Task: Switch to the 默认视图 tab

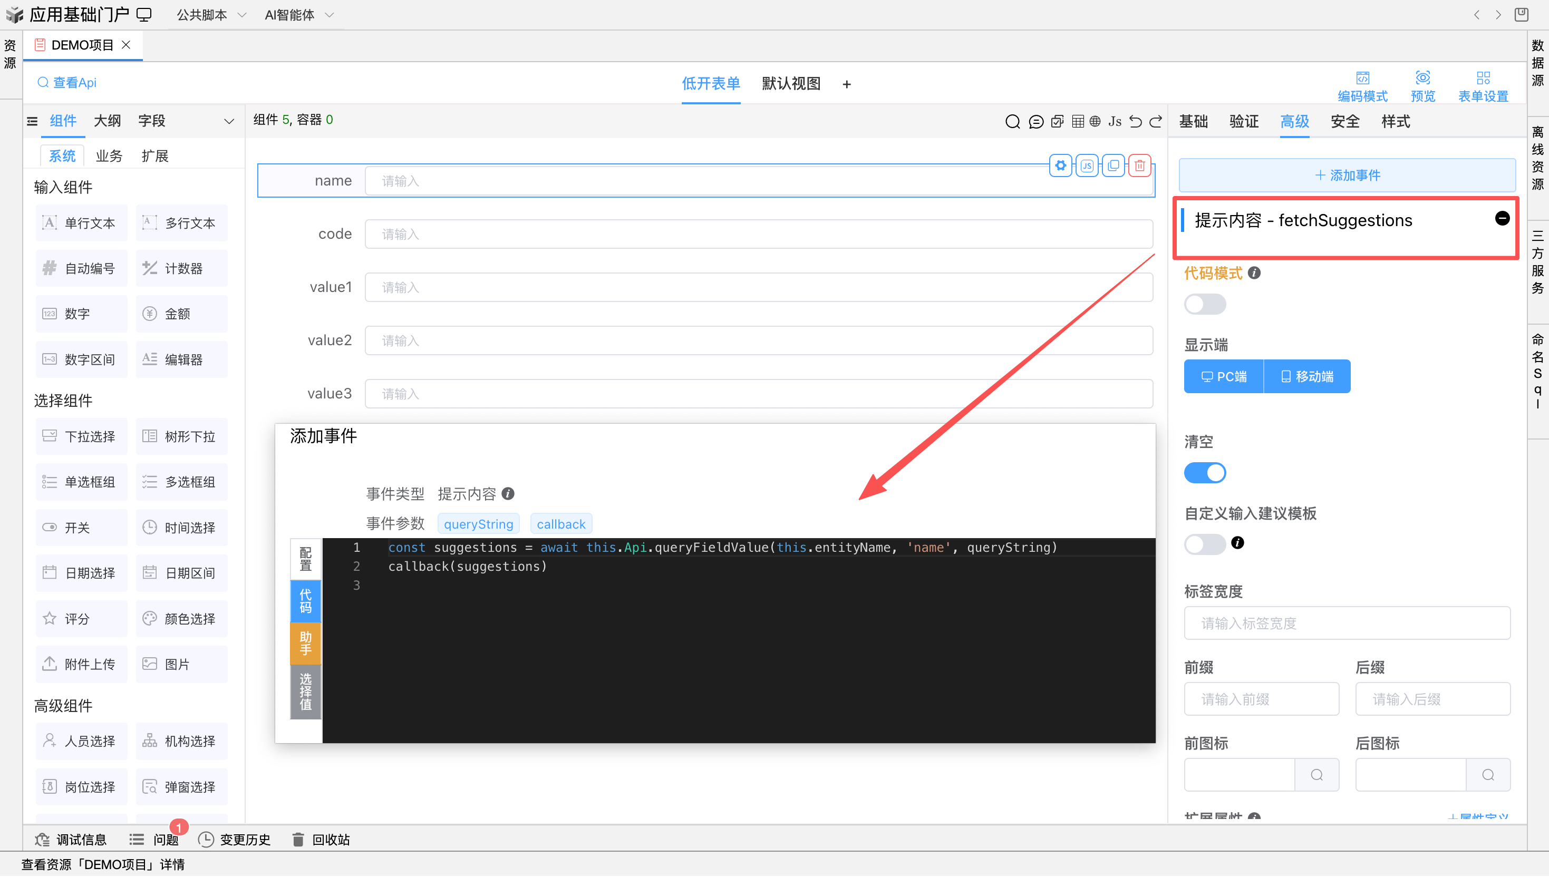Action: [791, 84]
